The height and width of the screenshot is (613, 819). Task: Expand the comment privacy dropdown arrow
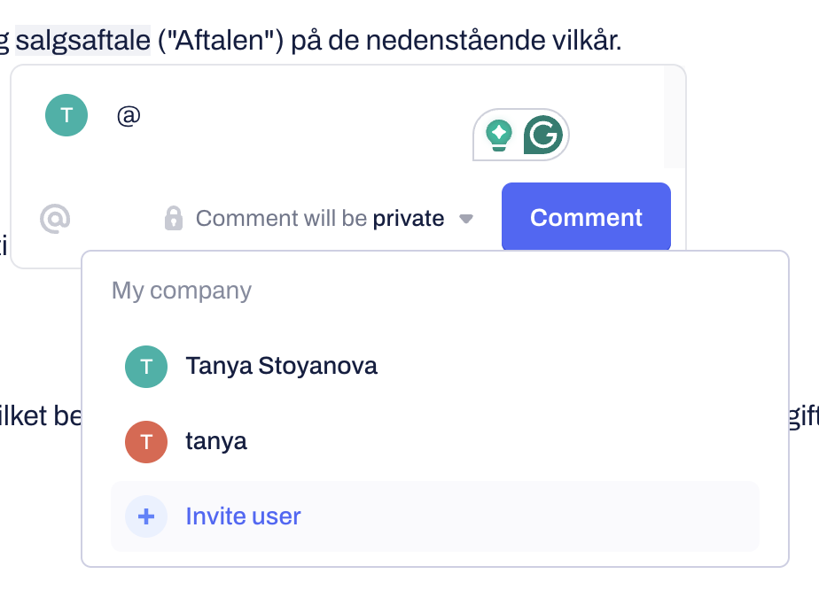(466, 219)
